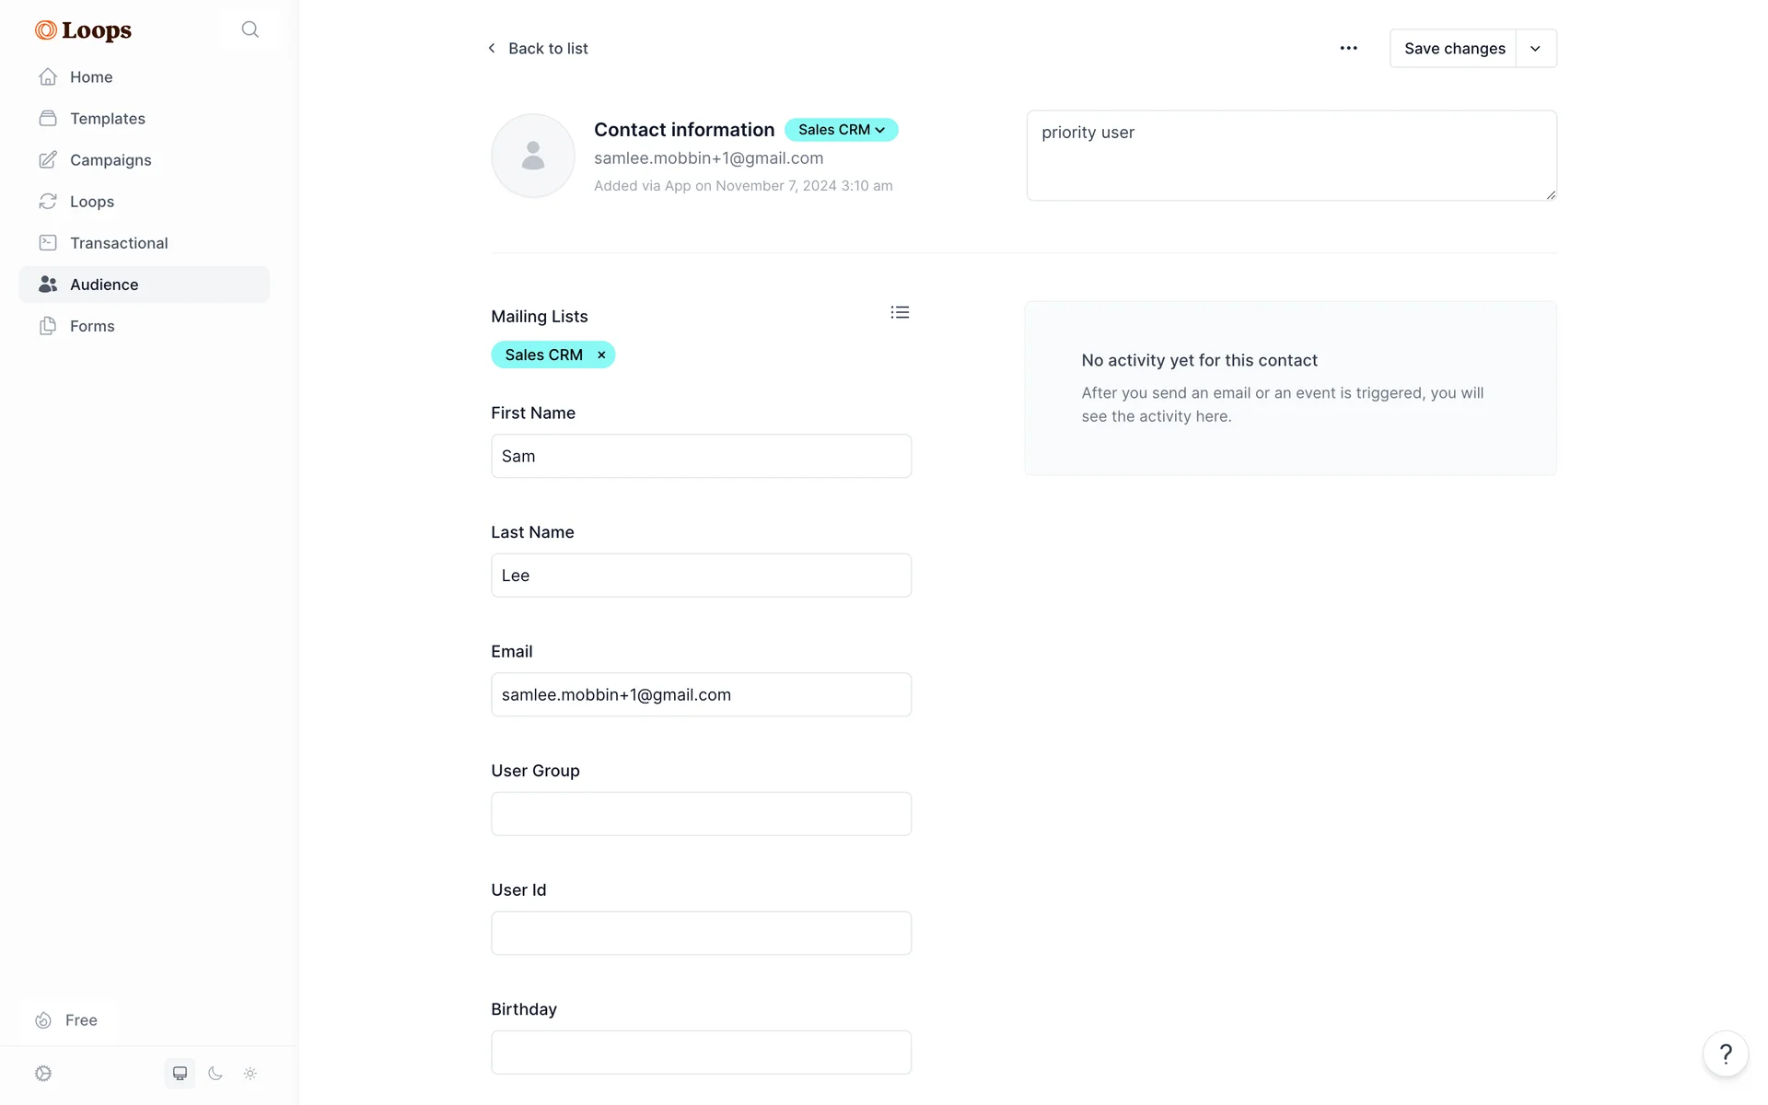1768x1105 pixels.
Task: Click the Save changes button
Action: click(x=1454, y=49)
